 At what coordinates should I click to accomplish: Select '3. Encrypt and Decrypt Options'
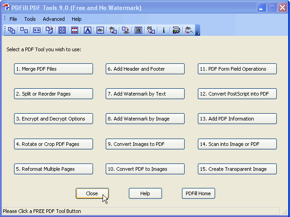point(54,119)
